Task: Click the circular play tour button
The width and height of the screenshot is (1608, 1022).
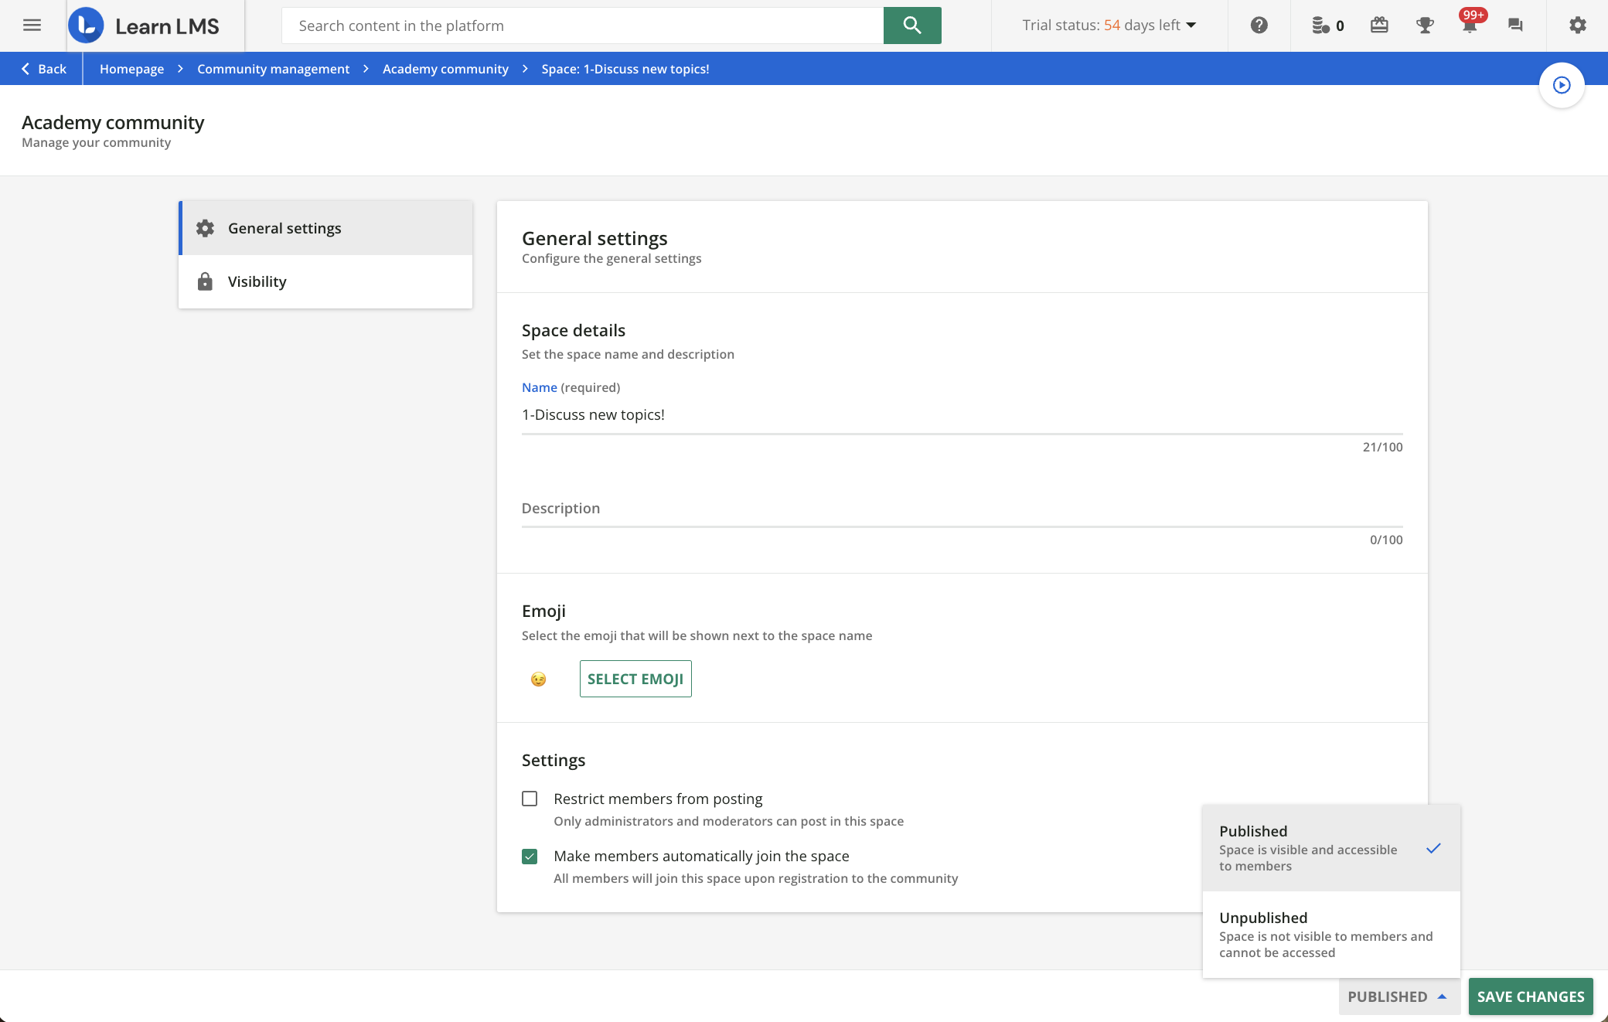Action: pyautogui.click(x=1562, y=85)
